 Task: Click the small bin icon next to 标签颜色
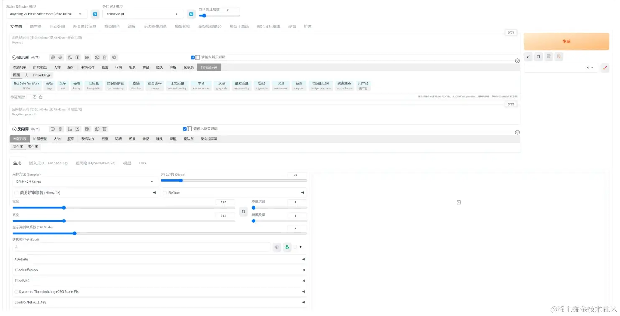[41, 97]
